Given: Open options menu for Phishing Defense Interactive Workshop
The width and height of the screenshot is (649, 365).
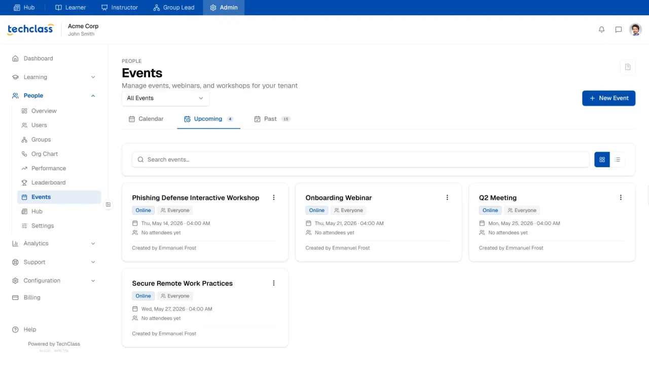Looking at the screenshot, I should [274, 198].
